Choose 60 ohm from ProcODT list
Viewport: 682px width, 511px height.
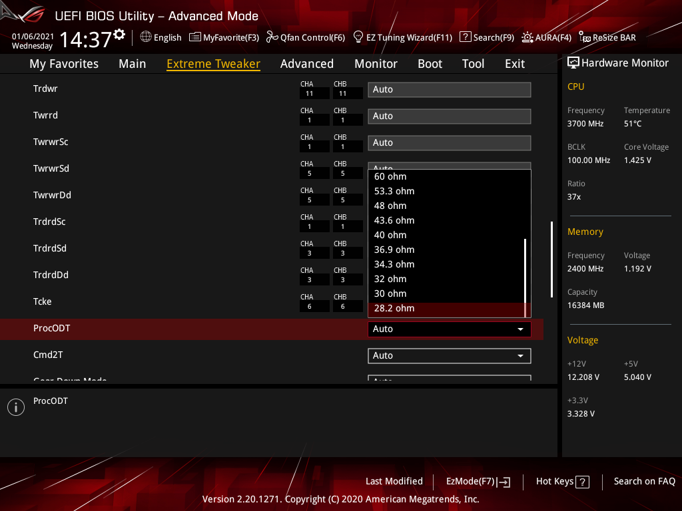446,176
